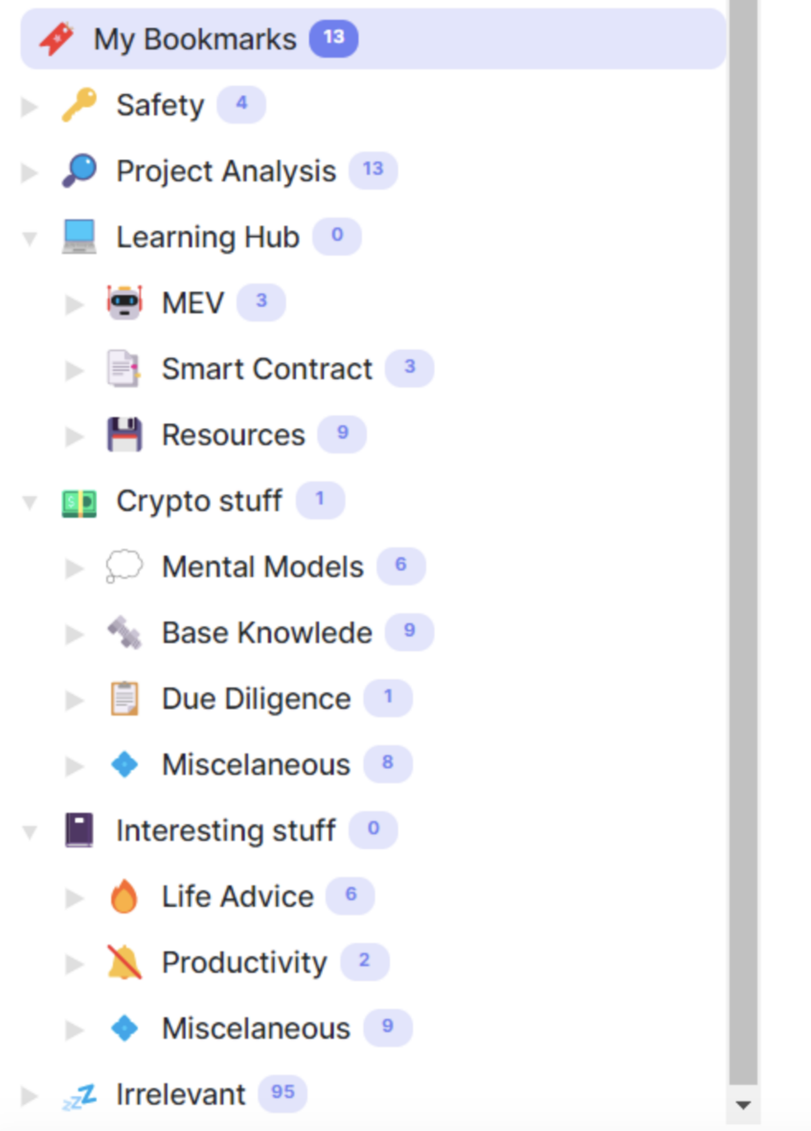
Task: Click the robot icon next to MEV
Action: pyautogui.click(x=124, y=303)
